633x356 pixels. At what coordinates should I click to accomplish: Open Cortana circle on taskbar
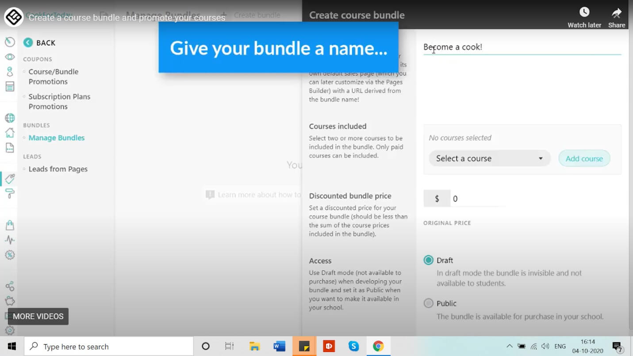tap(205, 346)
